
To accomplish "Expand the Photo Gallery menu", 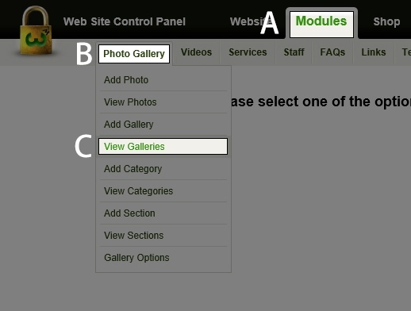I will click(134, 54).
